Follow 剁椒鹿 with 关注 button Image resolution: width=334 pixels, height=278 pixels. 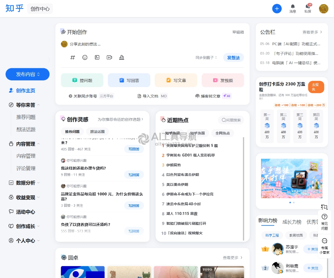[x=312, y=268]
